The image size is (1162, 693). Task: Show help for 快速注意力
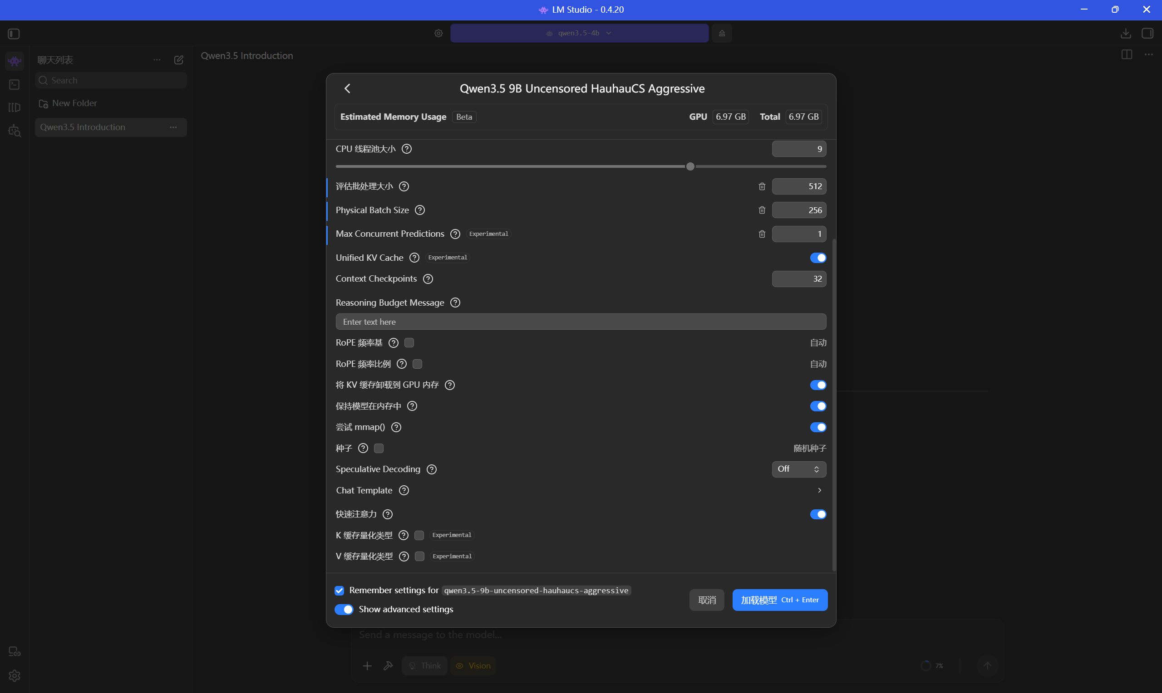(x=387, y=514)
